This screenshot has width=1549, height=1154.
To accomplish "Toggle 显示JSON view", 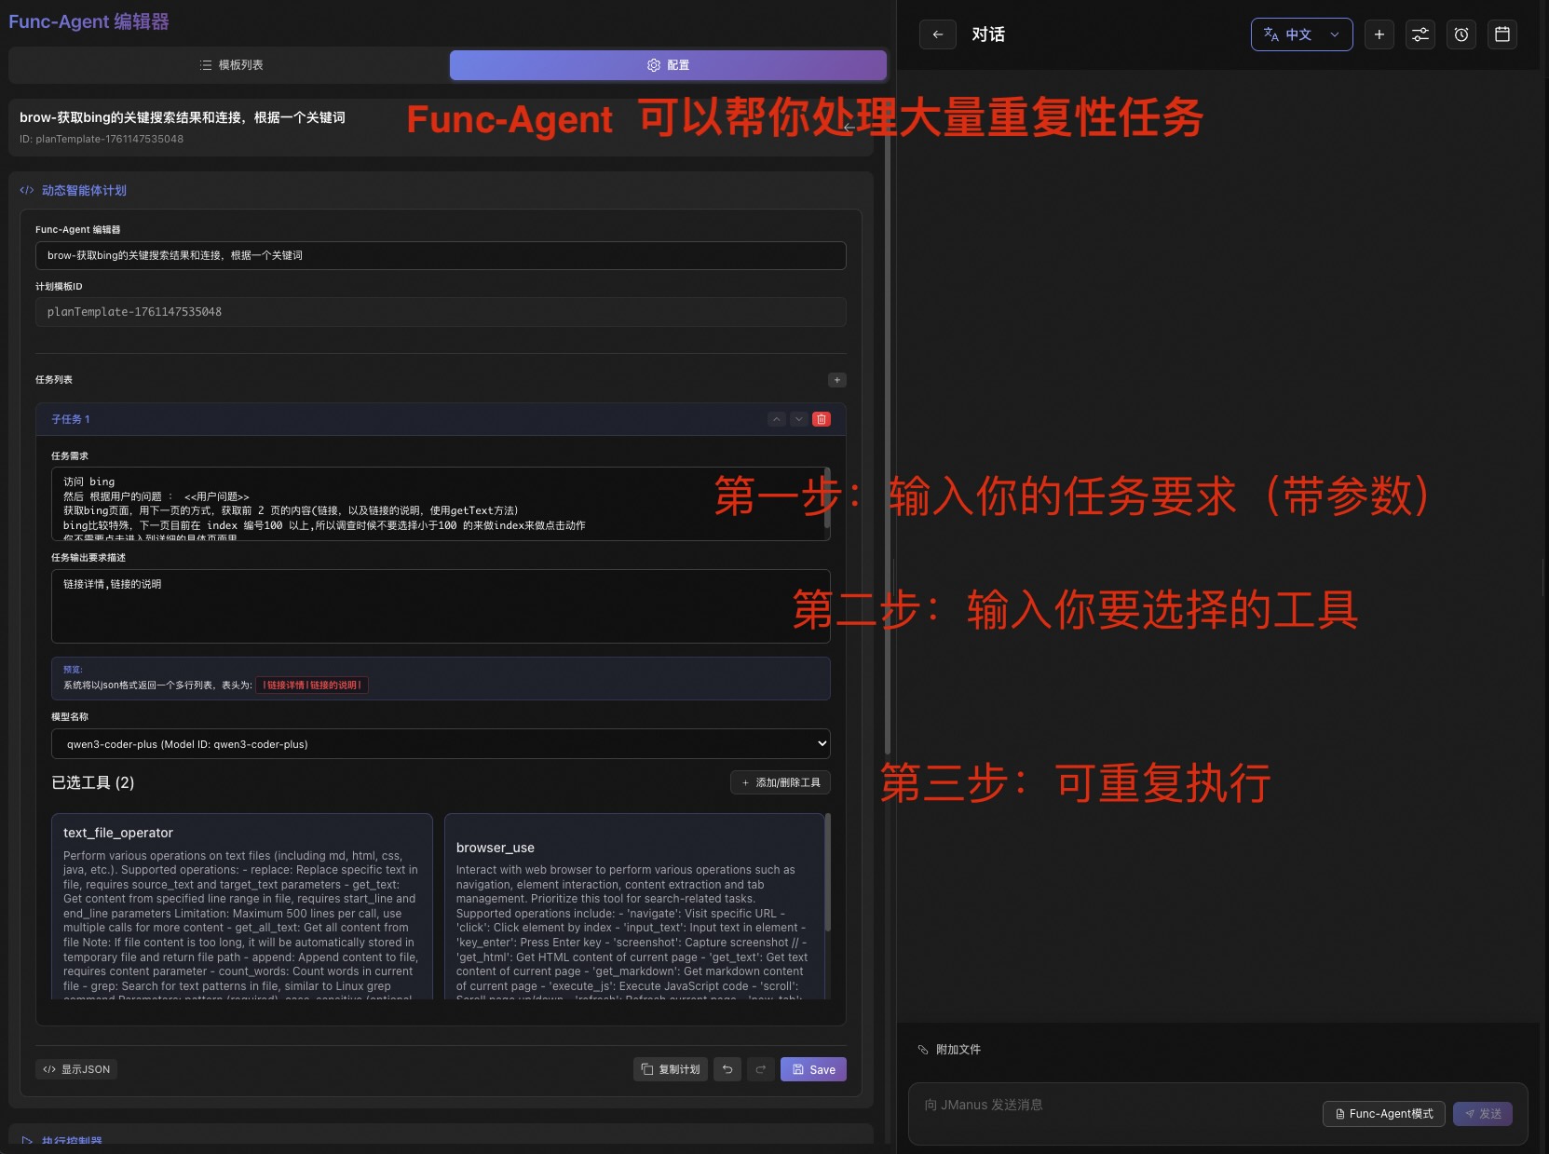I will click(x=76, y=1069).
